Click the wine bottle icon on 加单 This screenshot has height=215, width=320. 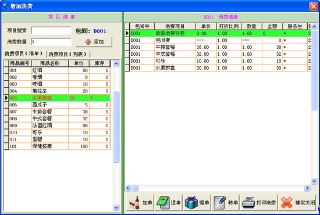135,203
